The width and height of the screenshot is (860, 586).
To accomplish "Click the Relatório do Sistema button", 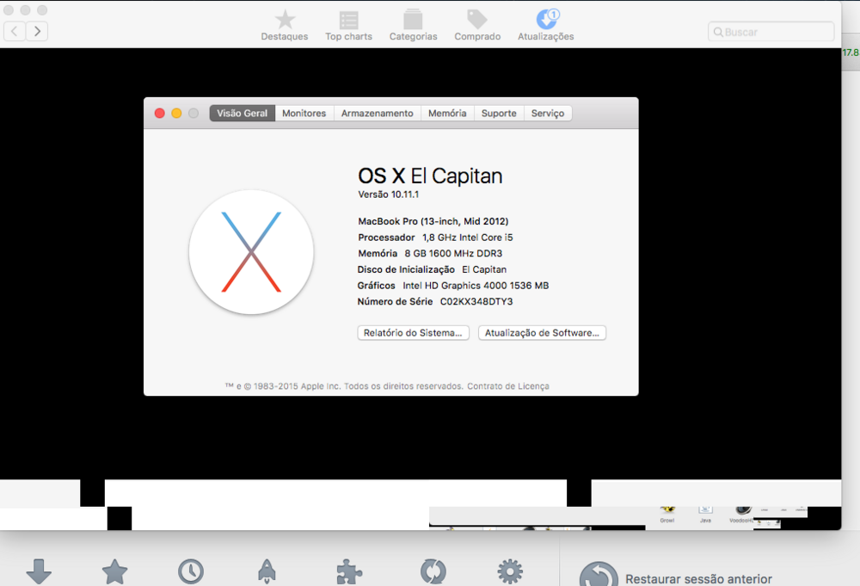I will click(x=413, y=333).
